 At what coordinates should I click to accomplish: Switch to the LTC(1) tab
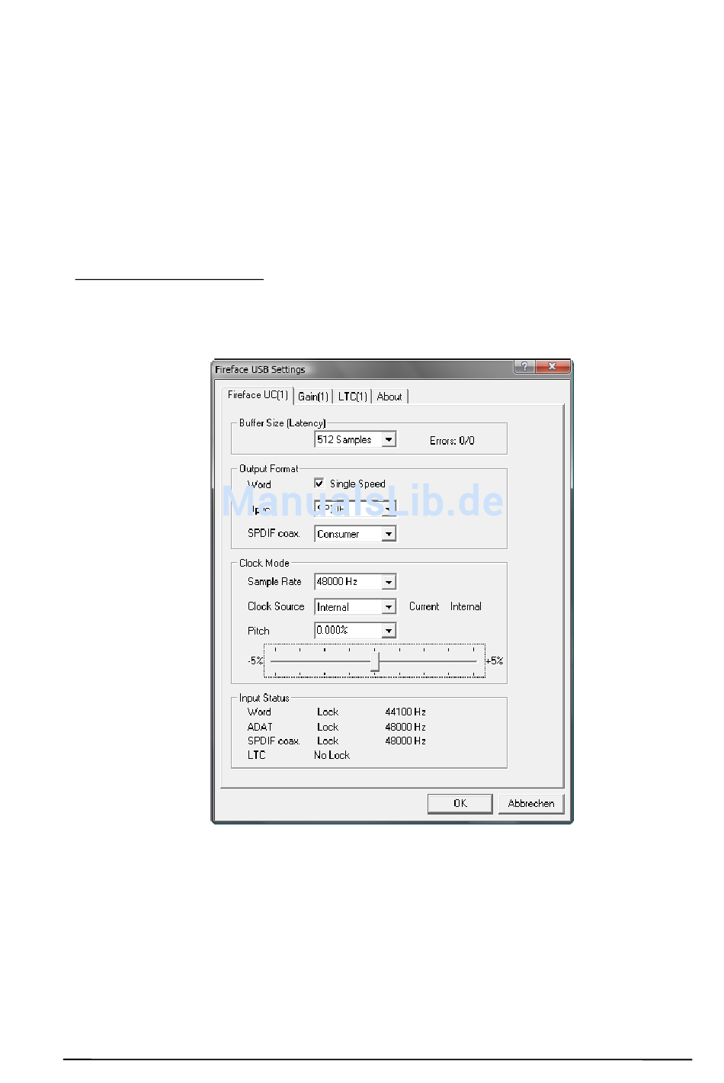tap(352, 397)
